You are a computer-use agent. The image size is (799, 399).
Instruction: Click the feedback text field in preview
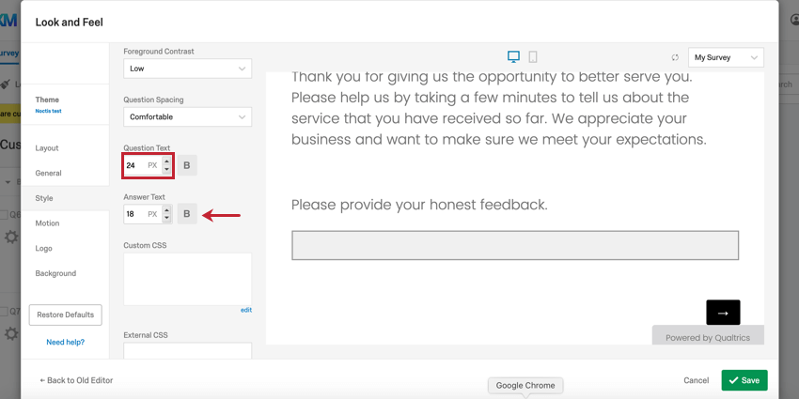[514, 245]
